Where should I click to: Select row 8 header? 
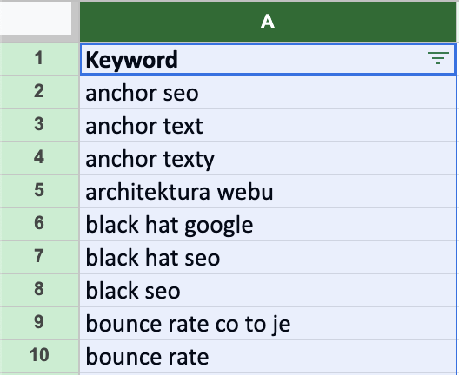point(39,290)
